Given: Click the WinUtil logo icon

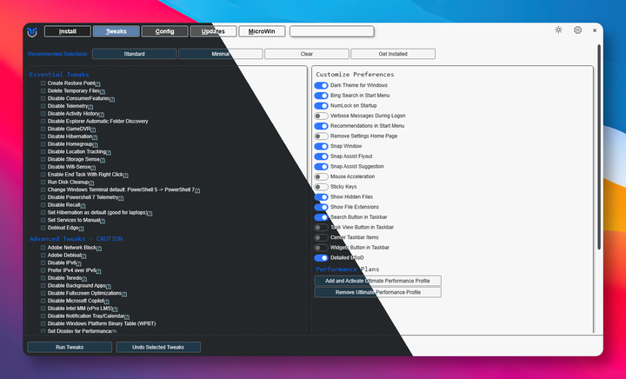Looking at the screenshot, I should pos(32,31).
